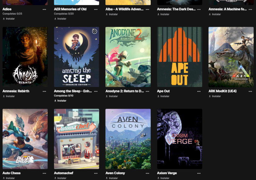256x180 pixels.
Task: Click the AER Memories of Old title
Action: 70,9
